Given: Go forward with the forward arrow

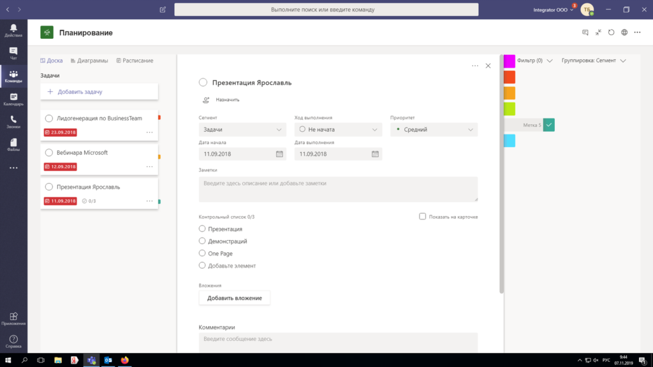Looking at the screenshot, I should (x=19, y=10).
